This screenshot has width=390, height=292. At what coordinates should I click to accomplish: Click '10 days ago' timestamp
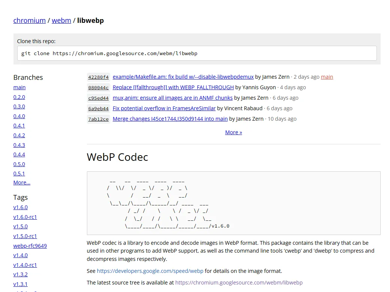282,119
